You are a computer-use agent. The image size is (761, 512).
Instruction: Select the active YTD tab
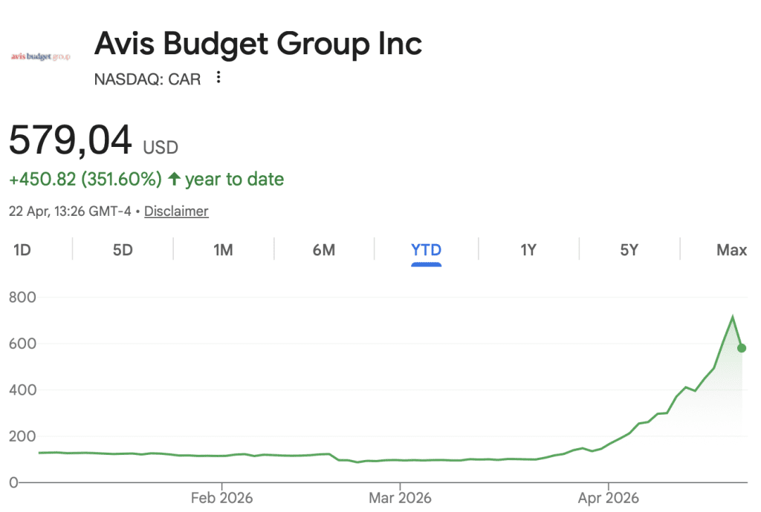click(426, 250)
